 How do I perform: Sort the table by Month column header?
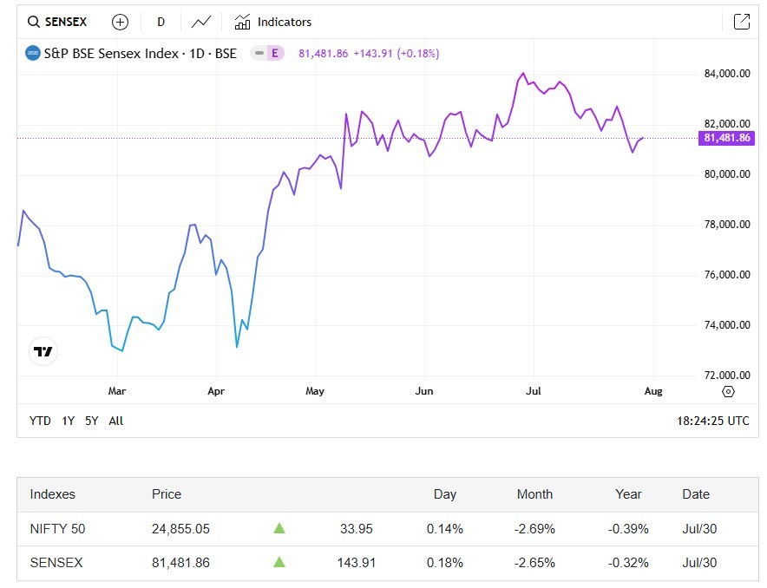[x=534, y=494]
